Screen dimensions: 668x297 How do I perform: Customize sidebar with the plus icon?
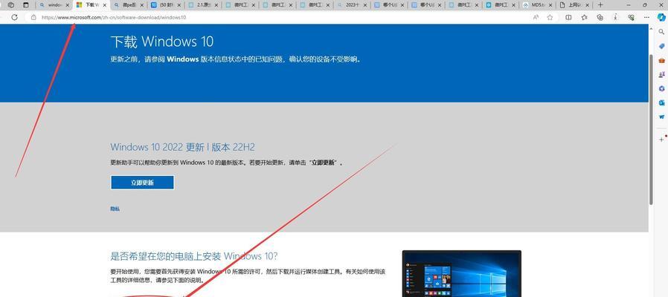(661, 140)
